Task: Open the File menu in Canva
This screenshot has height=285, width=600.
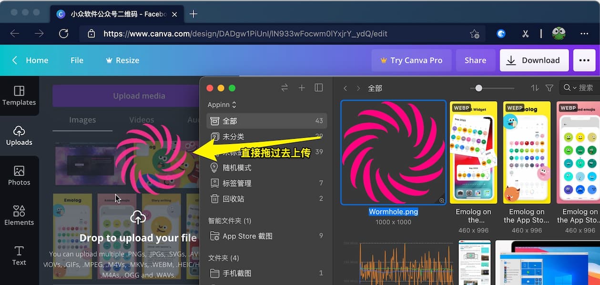Action: [x=77, y=60]
